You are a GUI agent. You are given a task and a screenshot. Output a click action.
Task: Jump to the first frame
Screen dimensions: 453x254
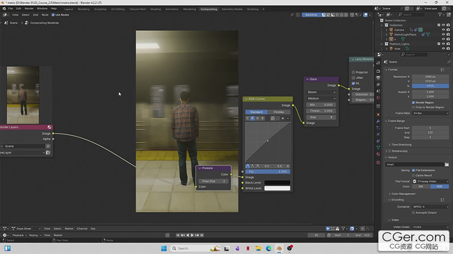(x=178, y=236)
